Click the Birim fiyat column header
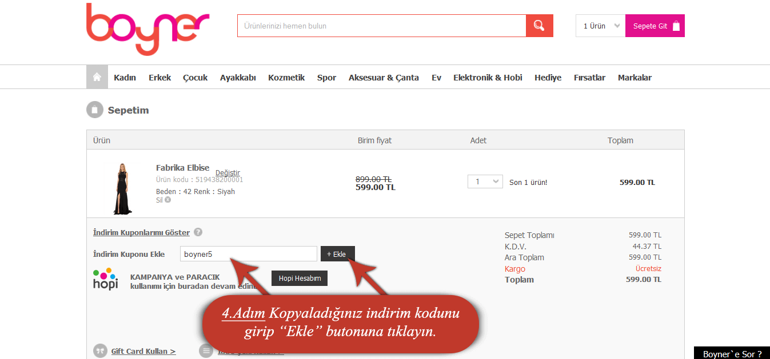This screenshot has height=359, width=770. click(374, 140)
